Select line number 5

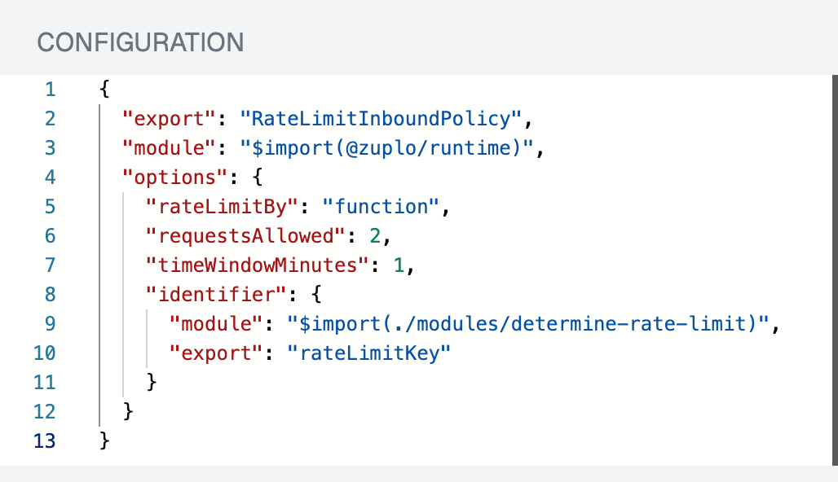coord(51,207)
